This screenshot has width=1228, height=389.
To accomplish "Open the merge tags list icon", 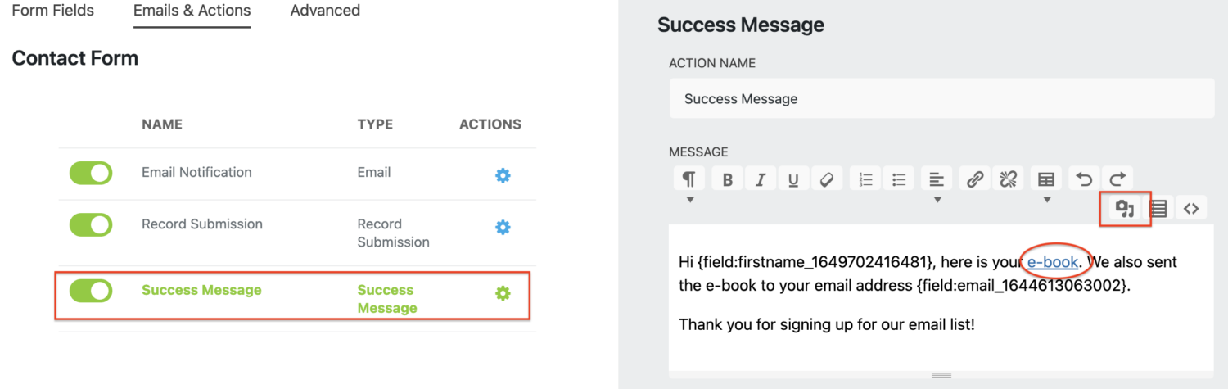I will (x=1158, y=209).
